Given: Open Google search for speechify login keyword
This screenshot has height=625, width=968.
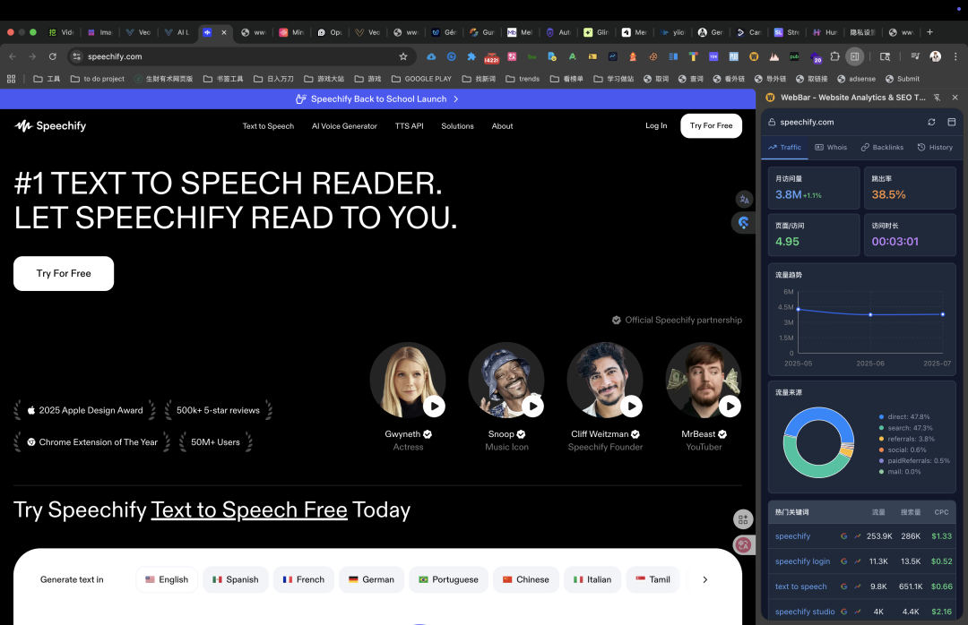Looking at the screenshot, I should pos(844,561).
